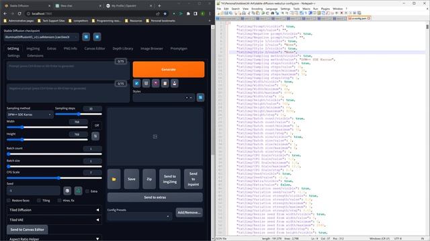Click the CFG Scale slider
Image resolution: width=430 pixels, height=241 pixels.
54,178
